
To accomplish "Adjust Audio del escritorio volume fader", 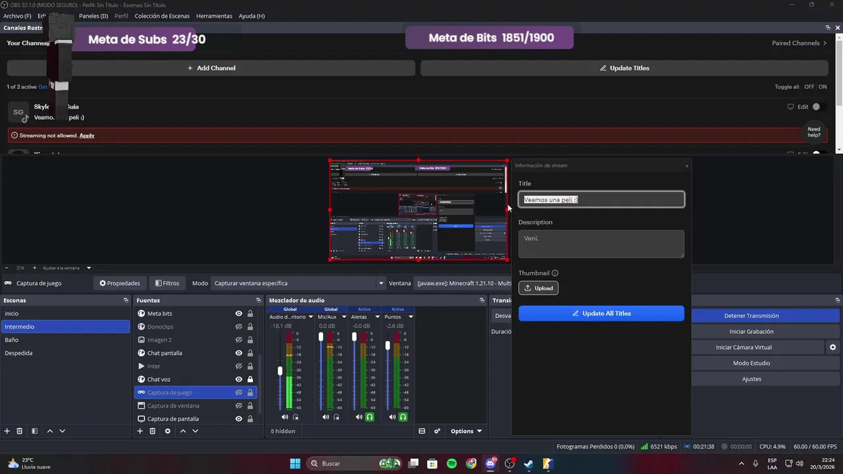I will pyautogui.click(x=281, y=371).
